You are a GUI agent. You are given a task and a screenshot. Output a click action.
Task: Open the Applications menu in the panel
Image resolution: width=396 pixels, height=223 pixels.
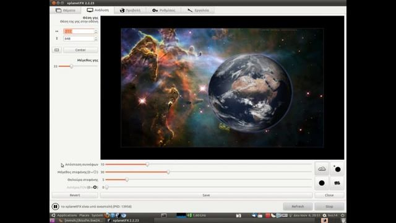pos(67,216)
